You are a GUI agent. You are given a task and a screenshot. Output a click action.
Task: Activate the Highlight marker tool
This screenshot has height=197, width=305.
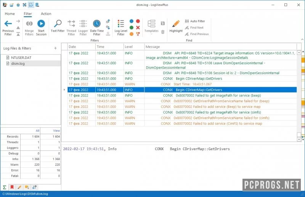tap(176, 24)
